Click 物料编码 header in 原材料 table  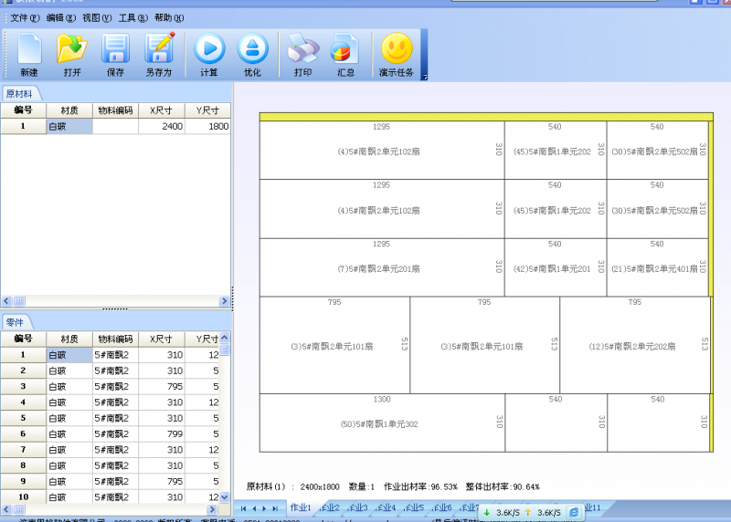point(115,110)
